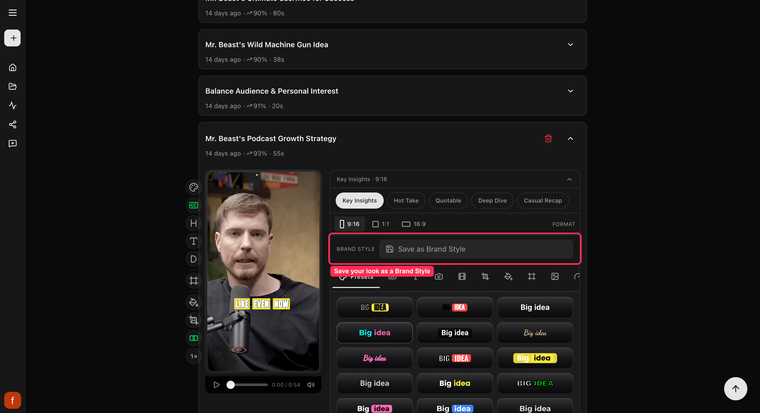Open the share icon in sidebar

(12, 124)
